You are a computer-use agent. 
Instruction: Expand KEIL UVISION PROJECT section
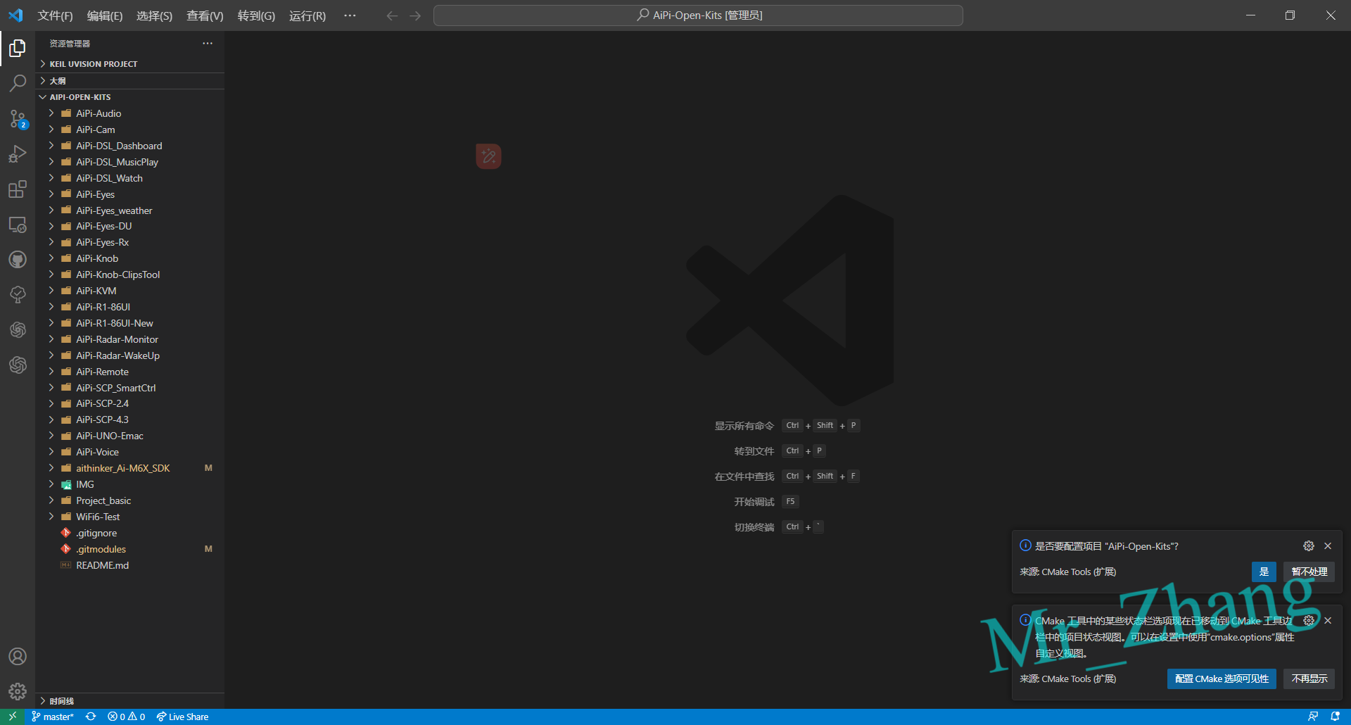coord(130,64)
